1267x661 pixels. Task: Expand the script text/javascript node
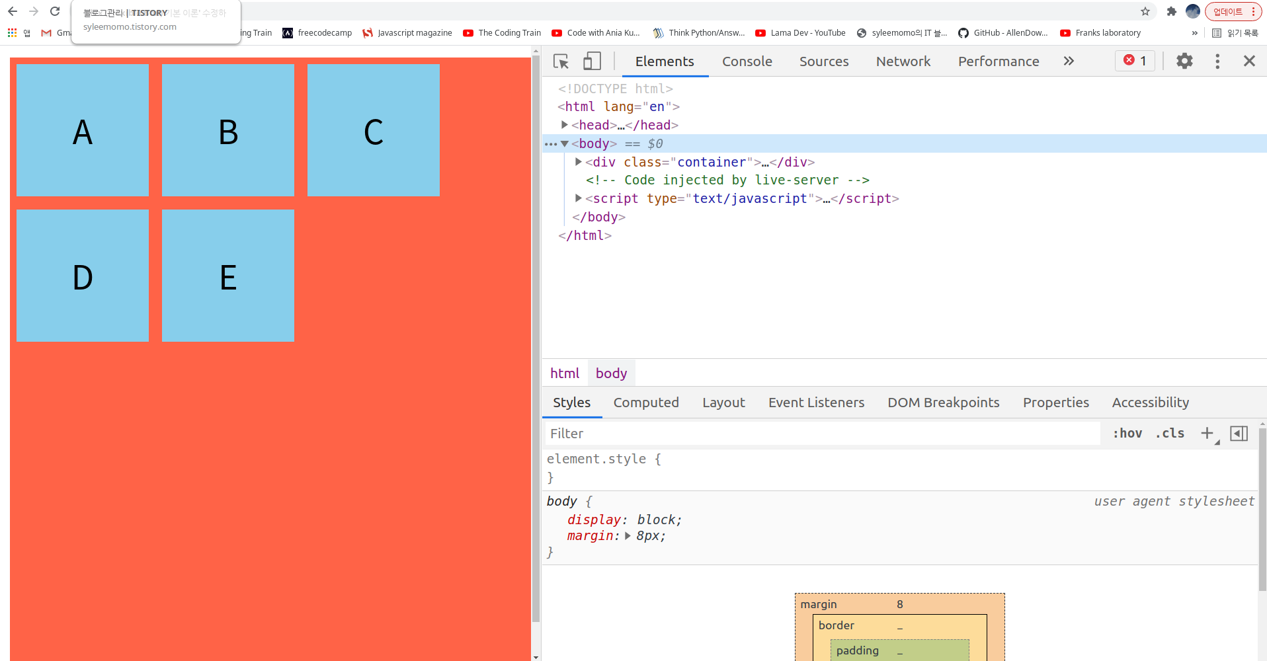tap(578, 198)
